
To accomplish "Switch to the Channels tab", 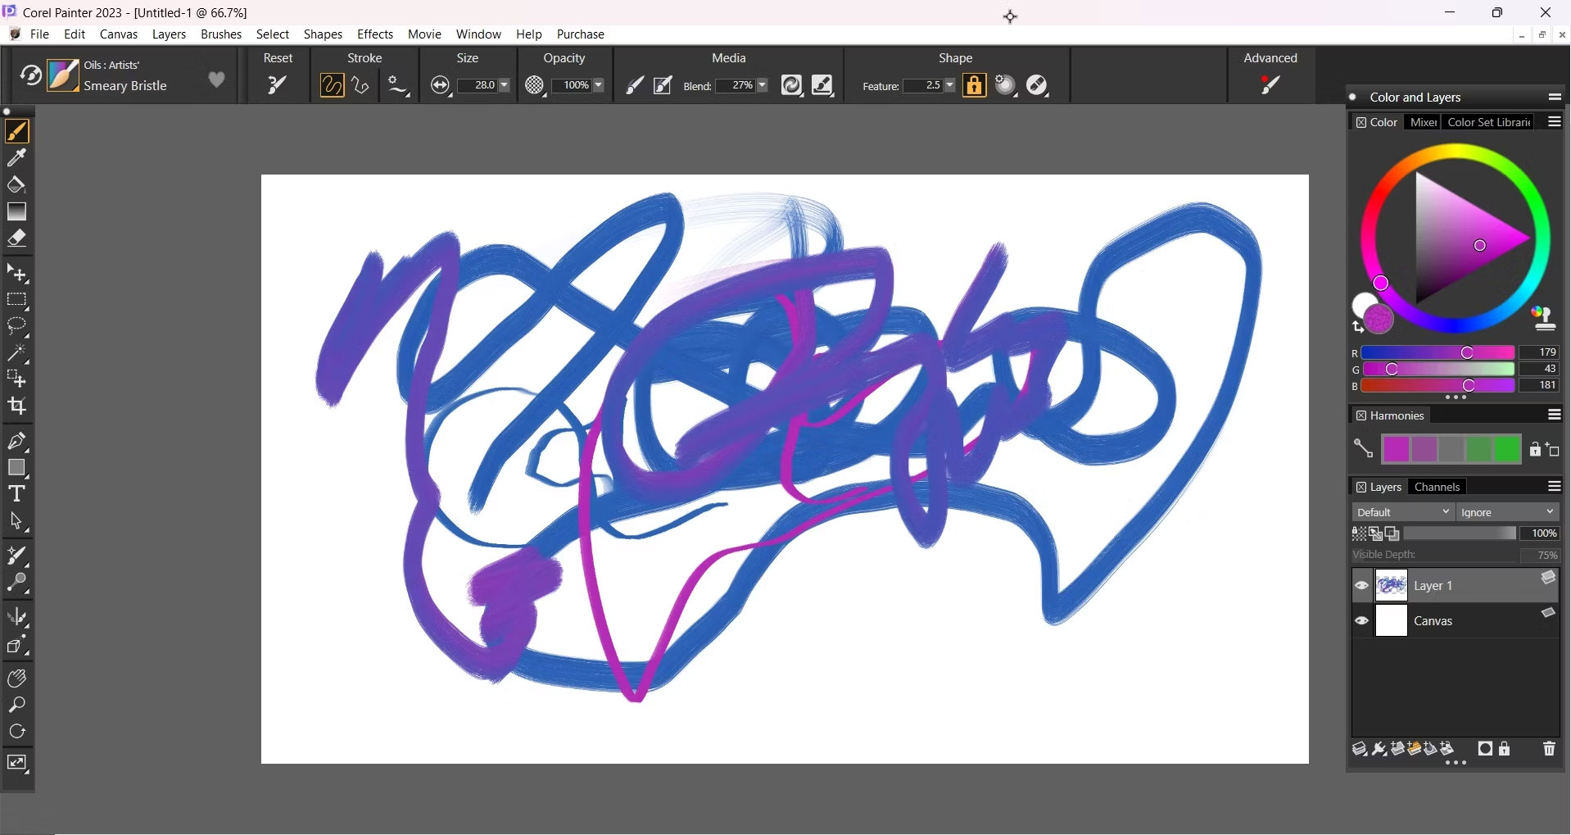I will pos(1437,486).
